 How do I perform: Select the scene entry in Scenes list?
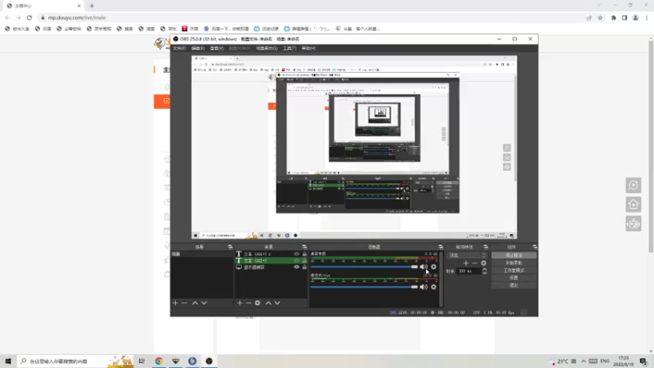tap(201, 254)
